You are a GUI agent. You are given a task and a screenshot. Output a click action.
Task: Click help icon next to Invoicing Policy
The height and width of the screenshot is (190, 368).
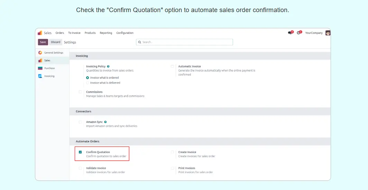pos(108,66)
